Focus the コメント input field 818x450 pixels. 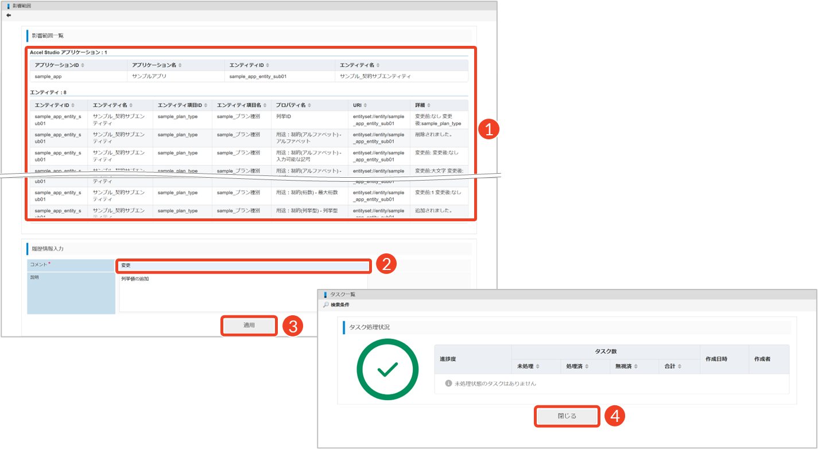point(243,266)
